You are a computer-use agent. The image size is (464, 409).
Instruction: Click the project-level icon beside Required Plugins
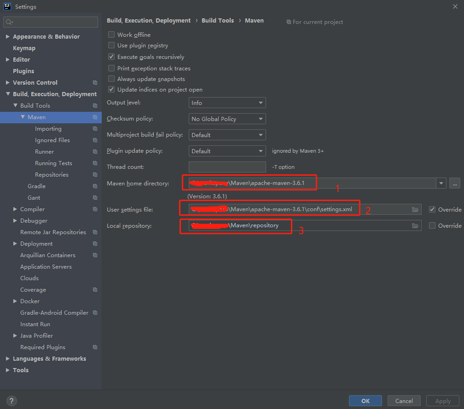click(95, 347)
